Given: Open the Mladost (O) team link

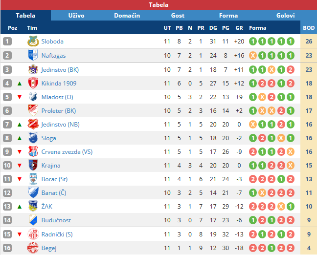Looking at the screenshot, I should click(57, 97).
